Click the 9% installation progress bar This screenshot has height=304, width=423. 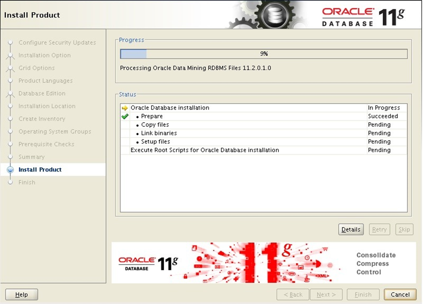[264, 54]
